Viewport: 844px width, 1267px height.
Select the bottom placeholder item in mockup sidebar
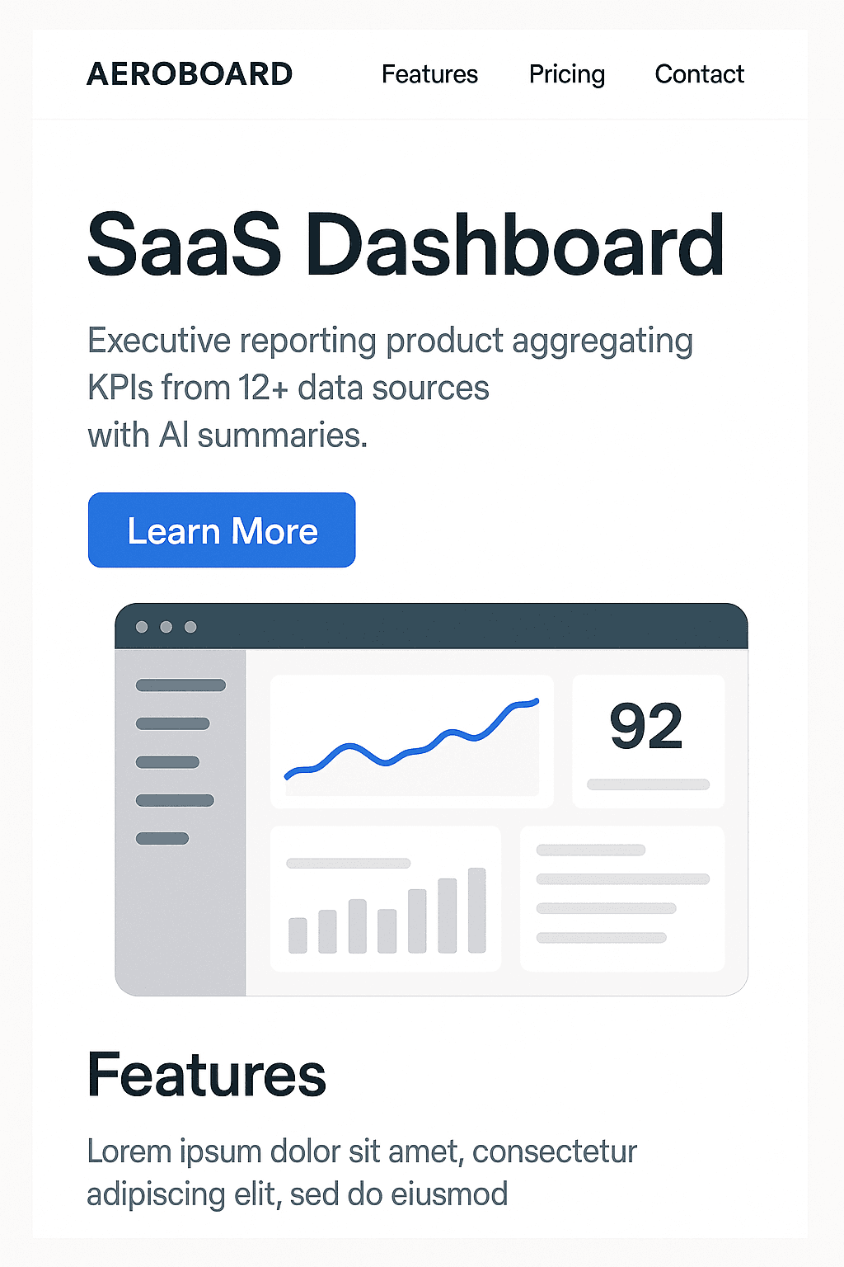(162, 839)
